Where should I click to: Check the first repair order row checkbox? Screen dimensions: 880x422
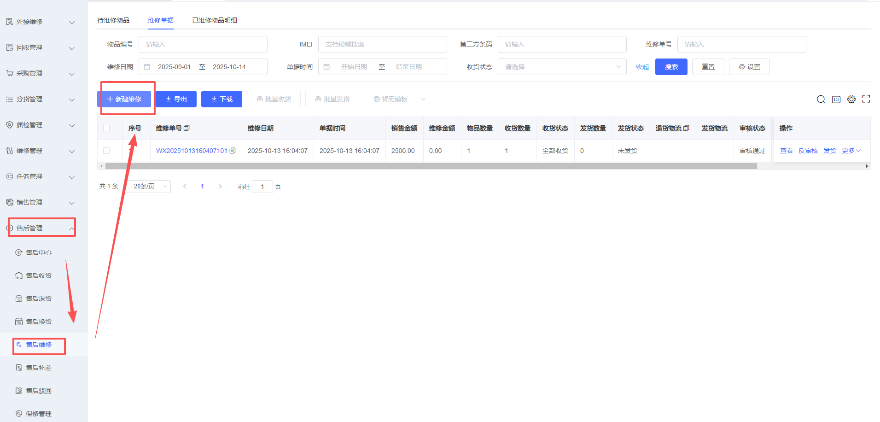tap(106, 151)
